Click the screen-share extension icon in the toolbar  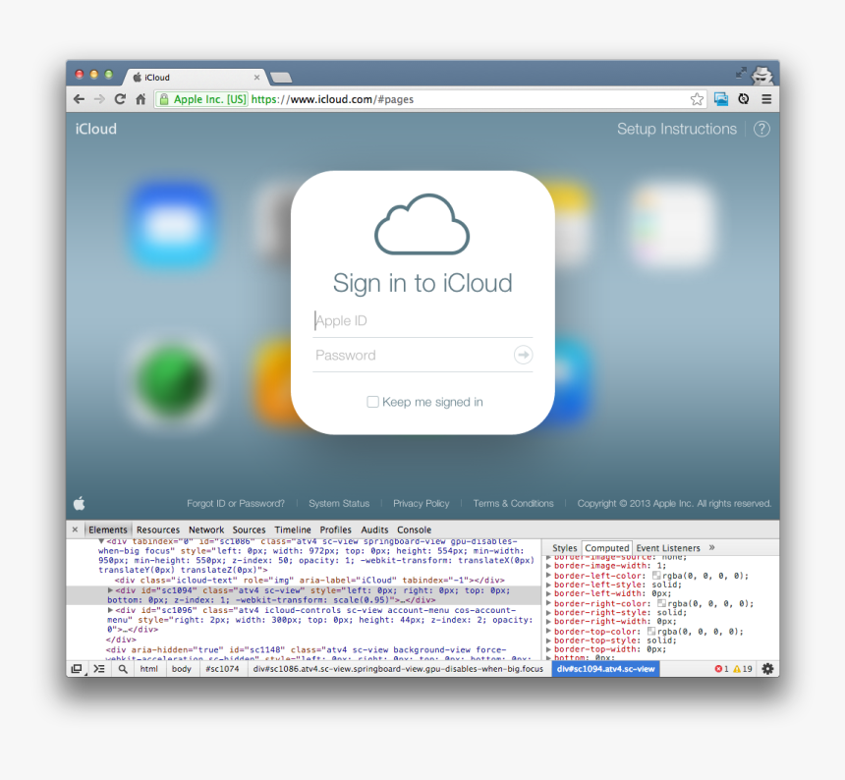point(721,99)
